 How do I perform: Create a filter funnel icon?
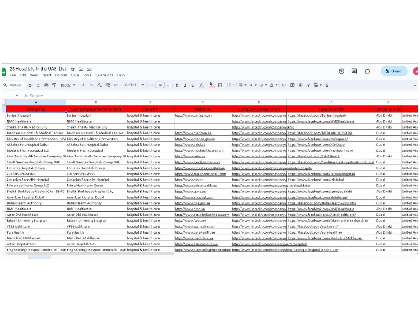[309, 85]
